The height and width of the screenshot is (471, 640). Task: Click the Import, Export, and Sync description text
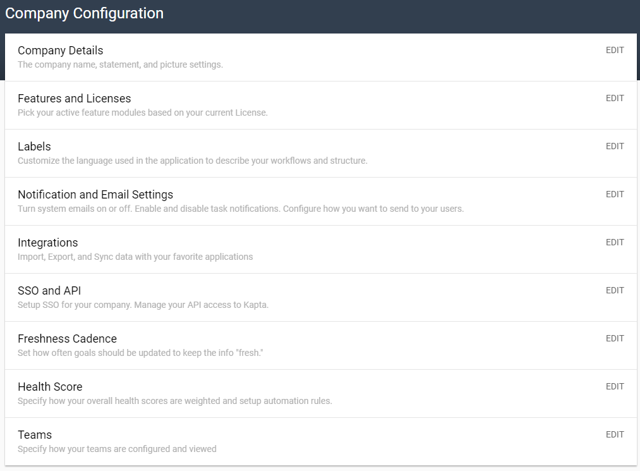(135, 257)
